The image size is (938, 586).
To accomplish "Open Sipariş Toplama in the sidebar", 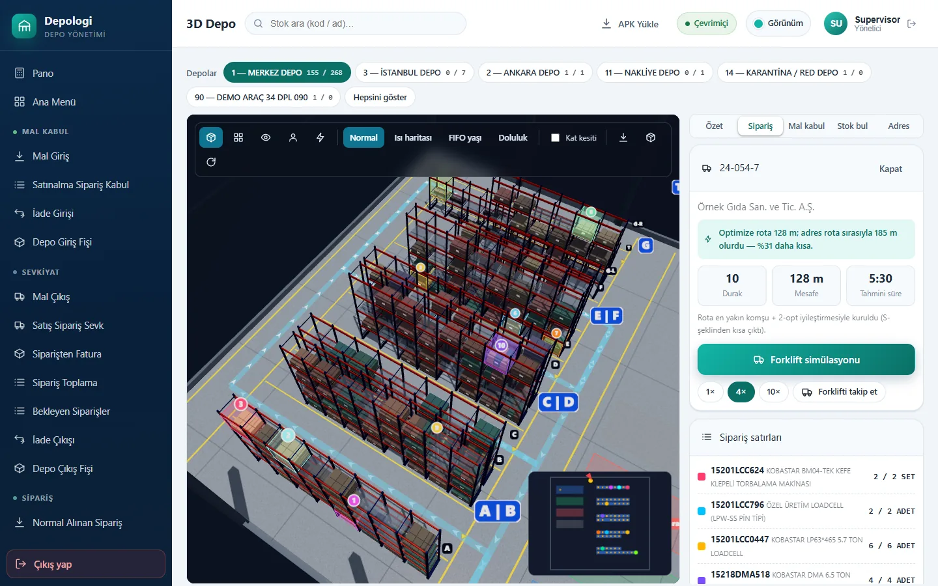I will [86, 383].
